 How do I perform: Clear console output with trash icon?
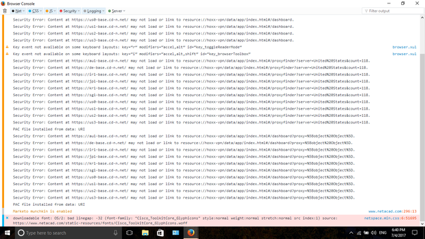pyautogui.click(x=5, y=11)
